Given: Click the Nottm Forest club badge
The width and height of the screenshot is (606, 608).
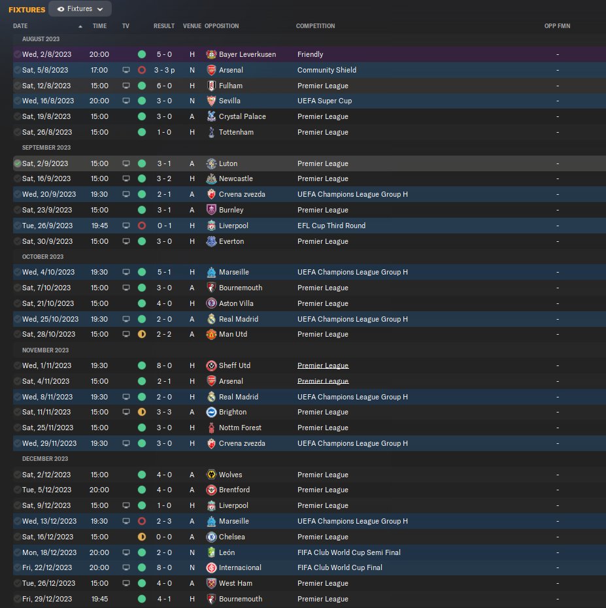Looking at the screenshot, I should click(x=211, y=428).
